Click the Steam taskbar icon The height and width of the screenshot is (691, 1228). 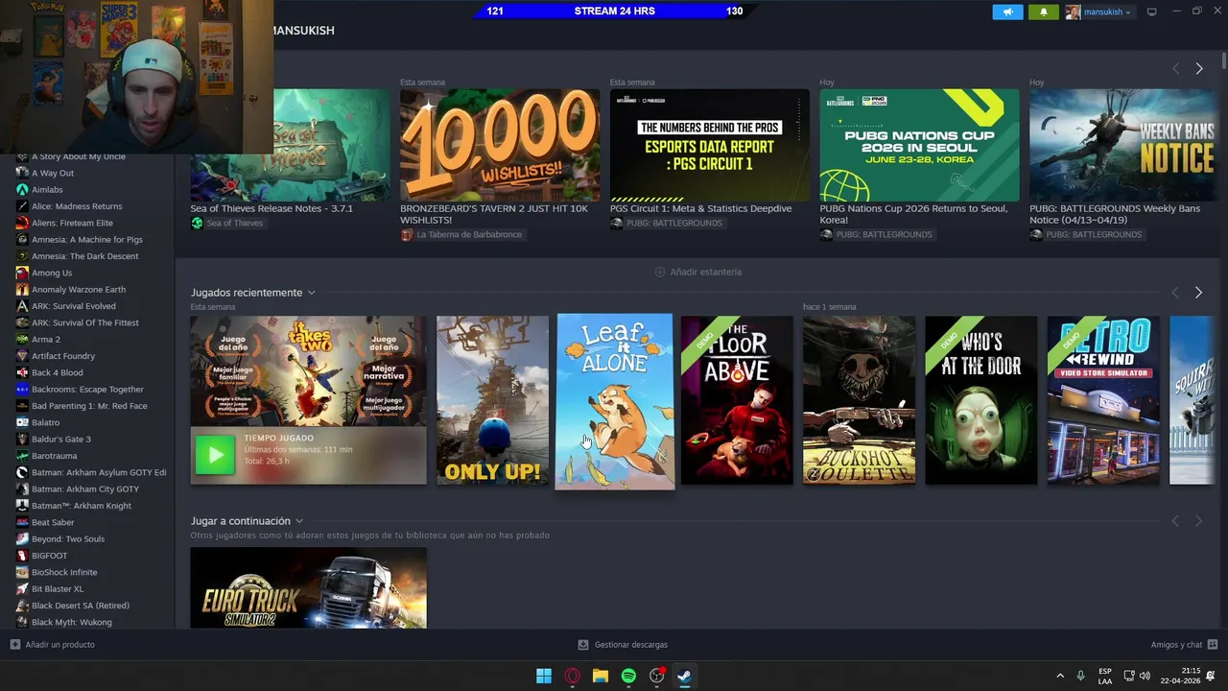pyautogui.click(x=685, y=676)
